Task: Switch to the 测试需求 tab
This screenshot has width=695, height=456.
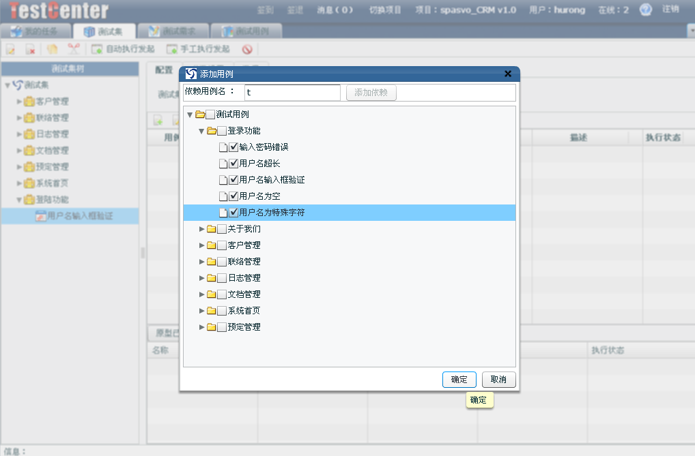Action: [x=173, y=31]
